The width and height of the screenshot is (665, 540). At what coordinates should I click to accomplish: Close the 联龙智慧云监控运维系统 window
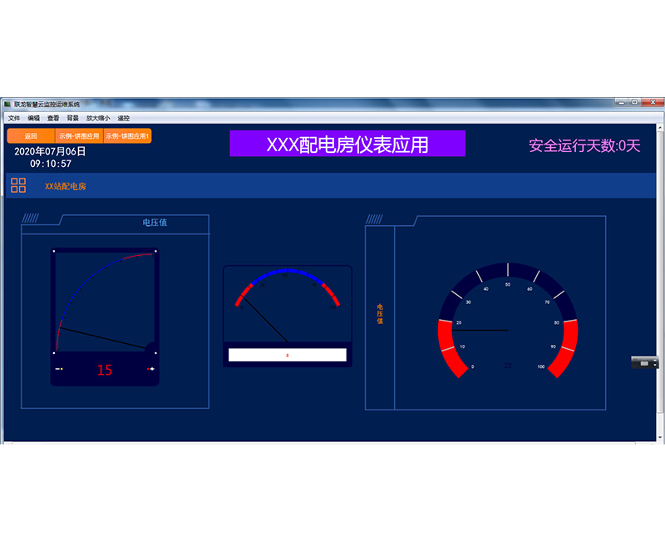(653, 102)
